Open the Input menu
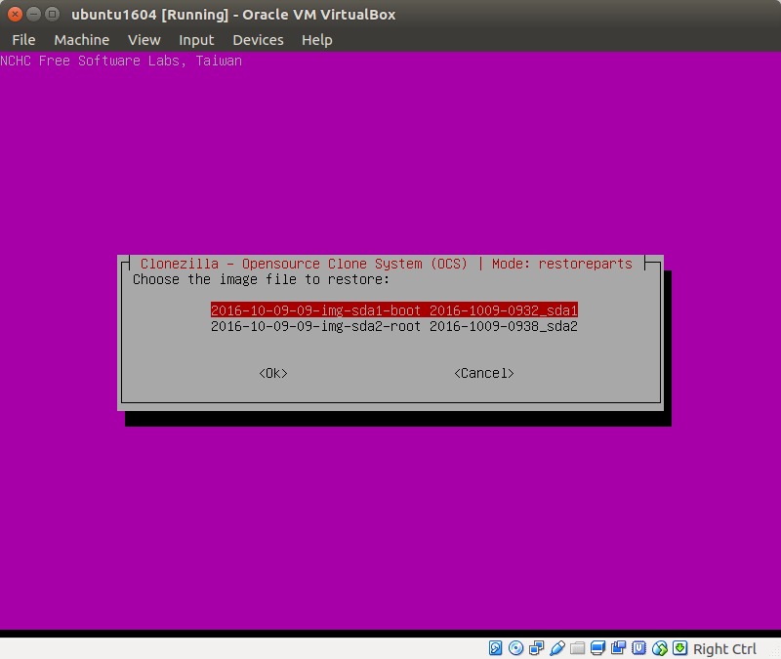The width and height of the screenshot is (781, 659). [196, 40]
